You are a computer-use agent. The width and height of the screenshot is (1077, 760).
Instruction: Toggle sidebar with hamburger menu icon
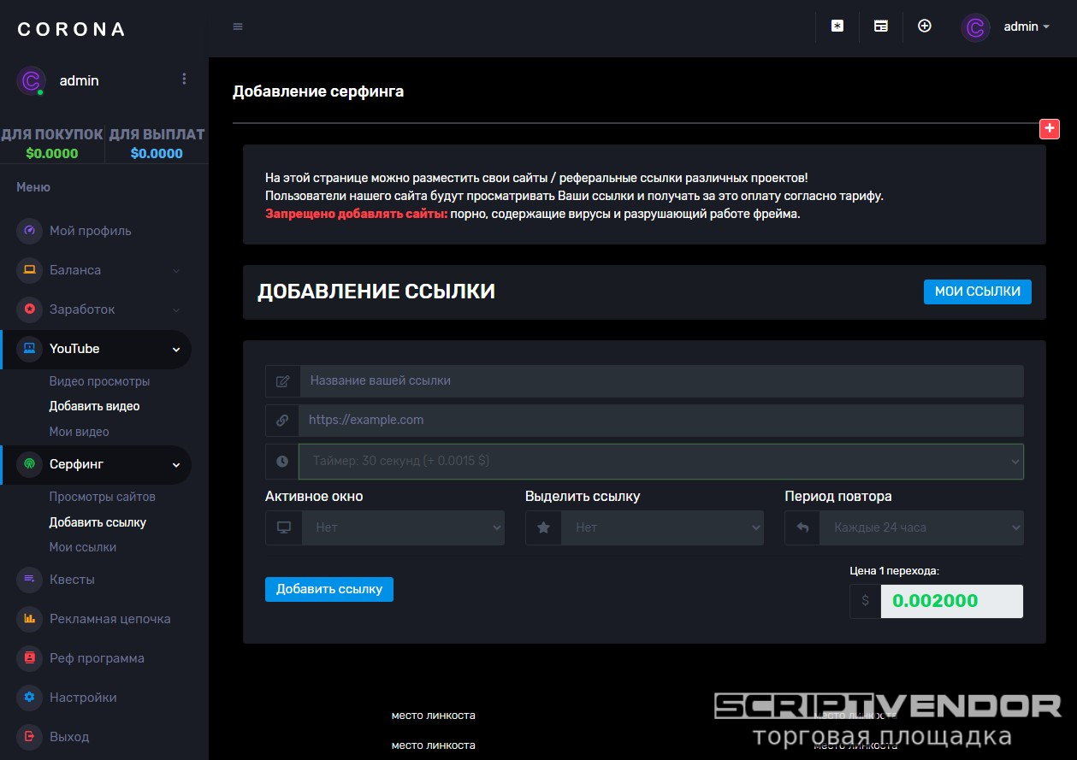(238, 27)
